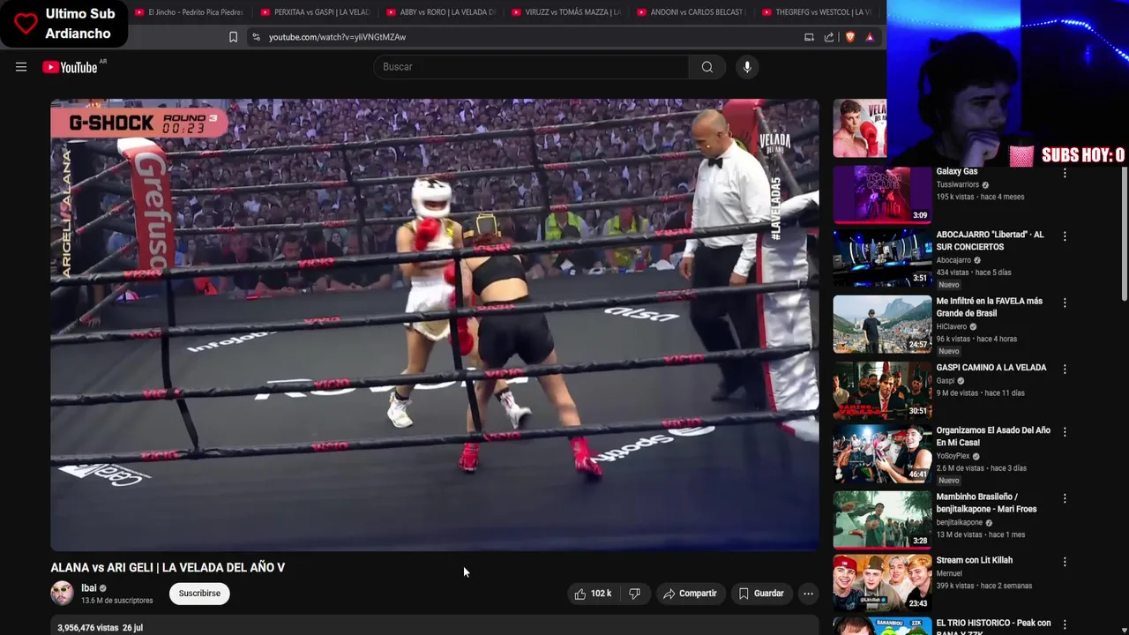
Task: Open options for Mambinho Brasileño video
Action: pyautogui.click(x=1065, y=498)
